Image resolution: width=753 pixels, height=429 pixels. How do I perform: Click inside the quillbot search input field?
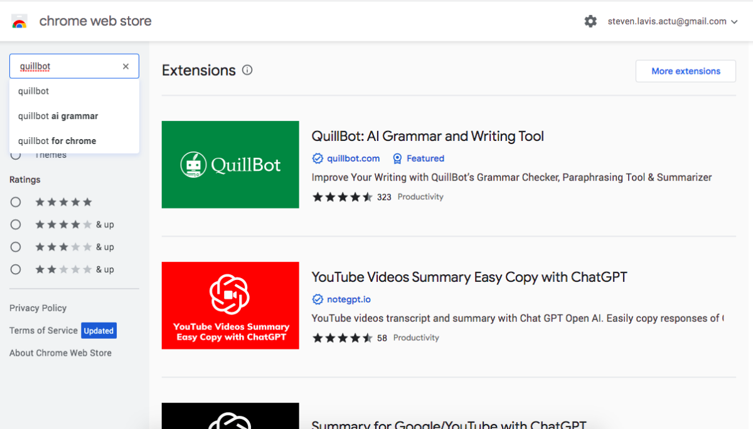click(x=66, y=66)
